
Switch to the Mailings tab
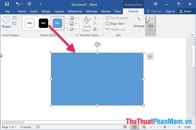click(92, 11)
